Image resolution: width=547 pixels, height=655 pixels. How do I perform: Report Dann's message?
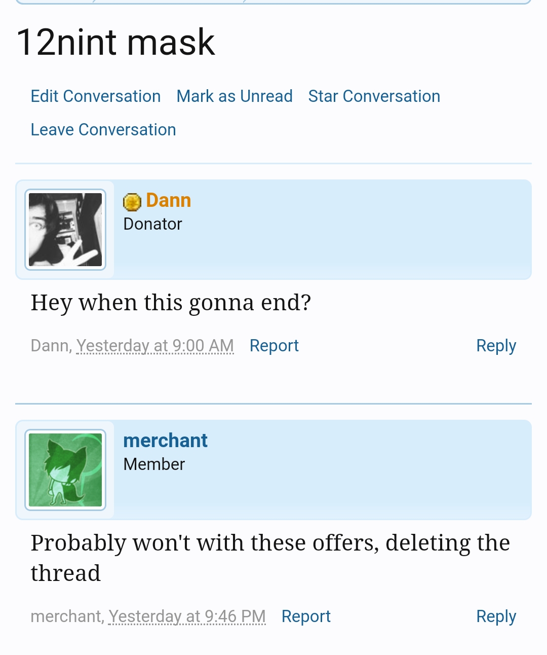pos(274,345)
